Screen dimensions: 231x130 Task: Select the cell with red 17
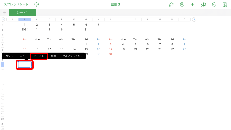pos(111,49)
